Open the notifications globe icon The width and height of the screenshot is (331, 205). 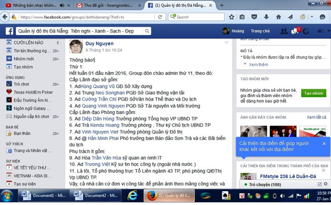click(306, 31)
